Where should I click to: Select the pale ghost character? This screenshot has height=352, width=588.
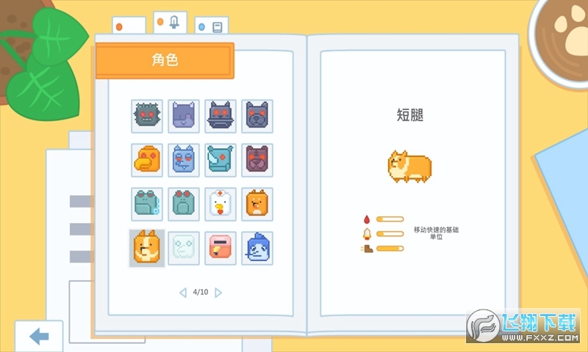(x=184, y=248)
